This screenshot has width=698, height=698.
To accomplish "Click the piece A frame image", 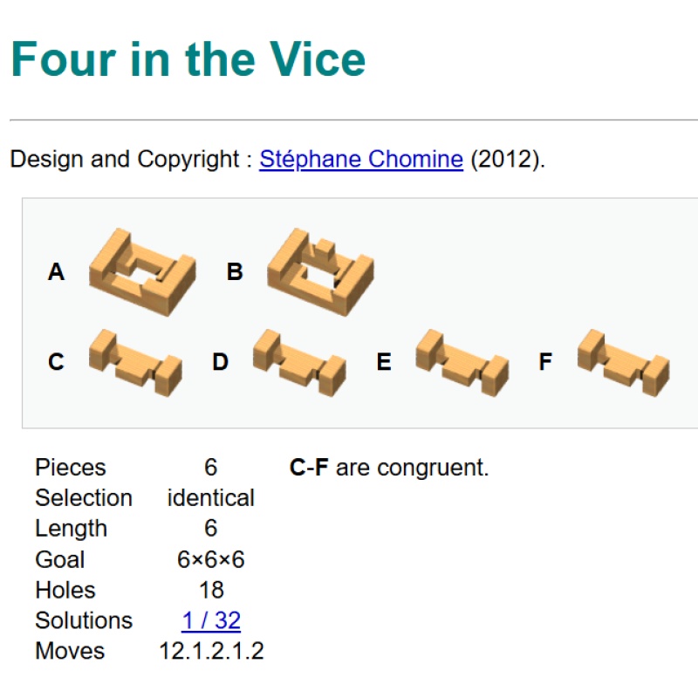I will tap(142, 271).
